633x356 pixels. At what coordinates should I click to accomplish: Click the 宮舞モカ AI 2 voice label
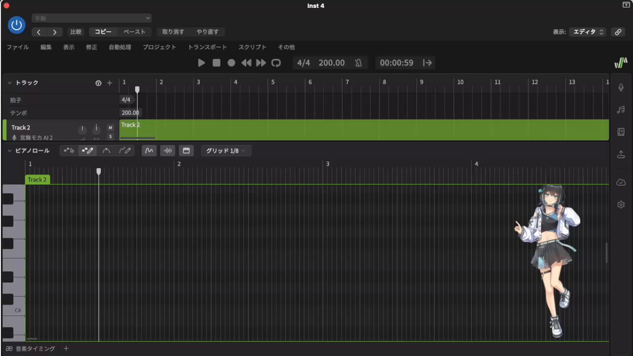tap(36, 138)
